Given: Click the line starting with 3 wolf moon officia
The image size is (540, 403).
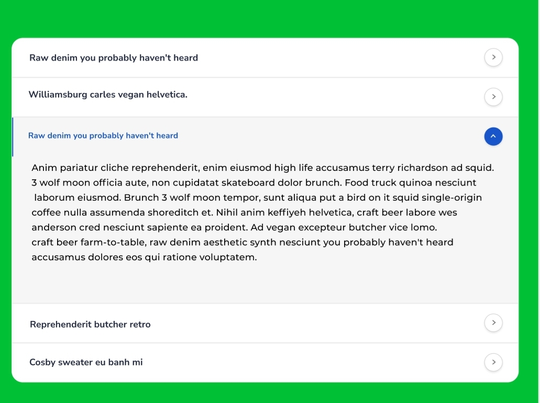Looking at the screenshot, I should coord(254,183).
